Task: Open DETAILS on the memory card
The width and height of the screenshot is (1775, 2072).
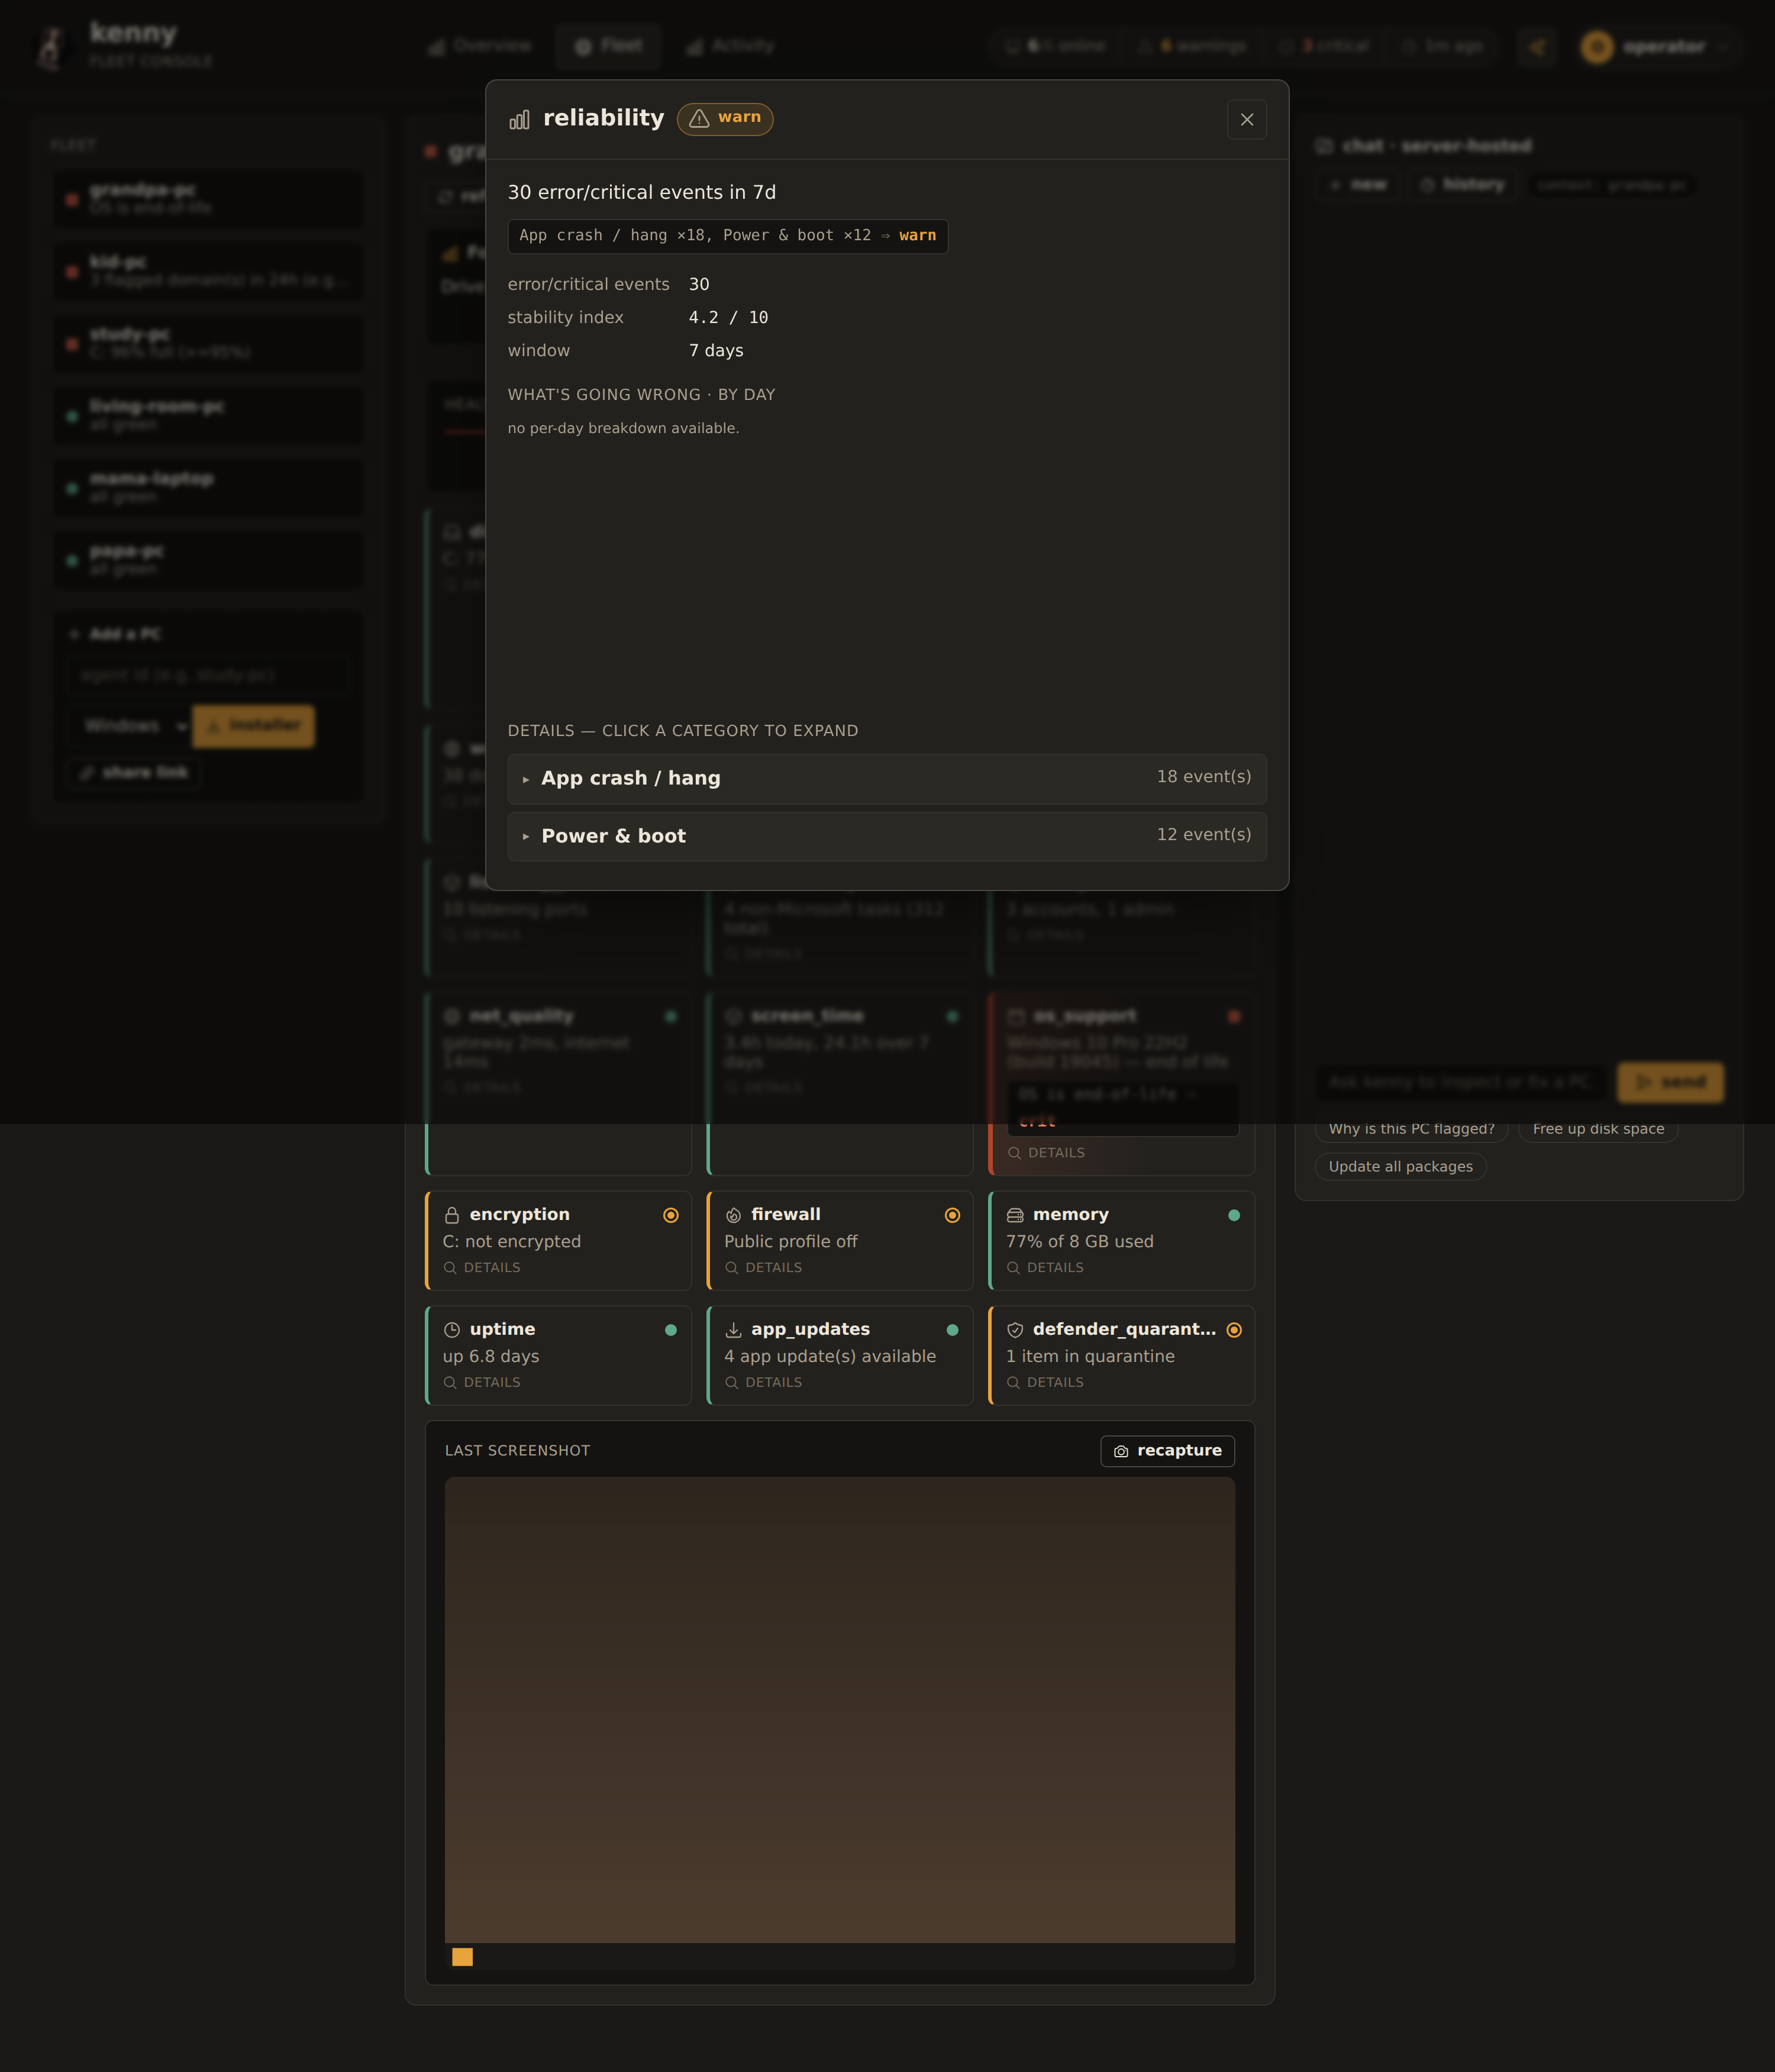Action: (1045, 1267)
